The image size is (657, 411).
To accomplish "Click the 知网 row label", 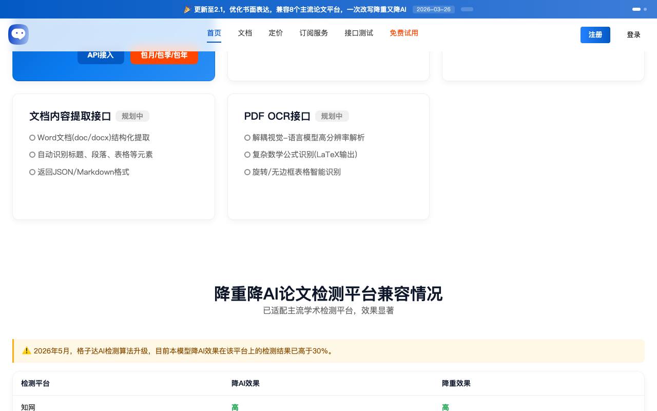I will pyautogui.click(x=28, y=407).
